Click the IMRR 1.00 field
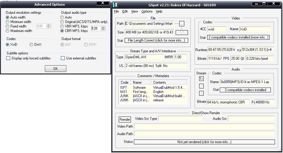Image resolution: width=283 pixels, height=153 pixels. [180, 57]
